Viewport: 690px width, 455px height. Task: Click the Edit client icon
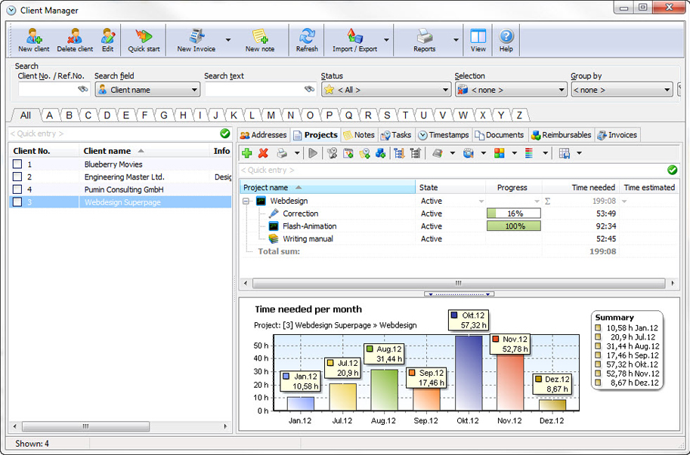point(107,39)
